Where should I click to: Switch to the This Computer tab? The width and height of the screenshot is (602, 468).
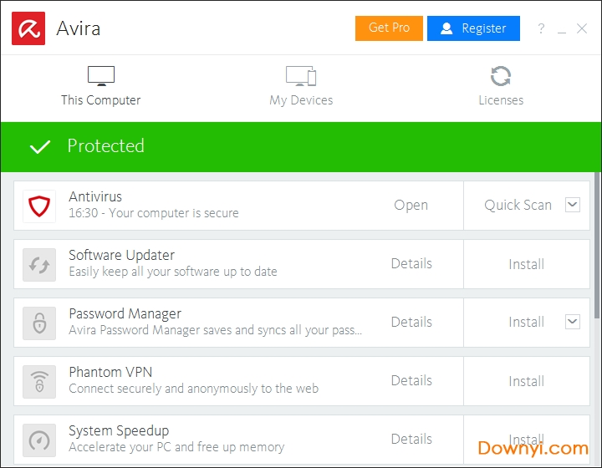tap(100, 86)
